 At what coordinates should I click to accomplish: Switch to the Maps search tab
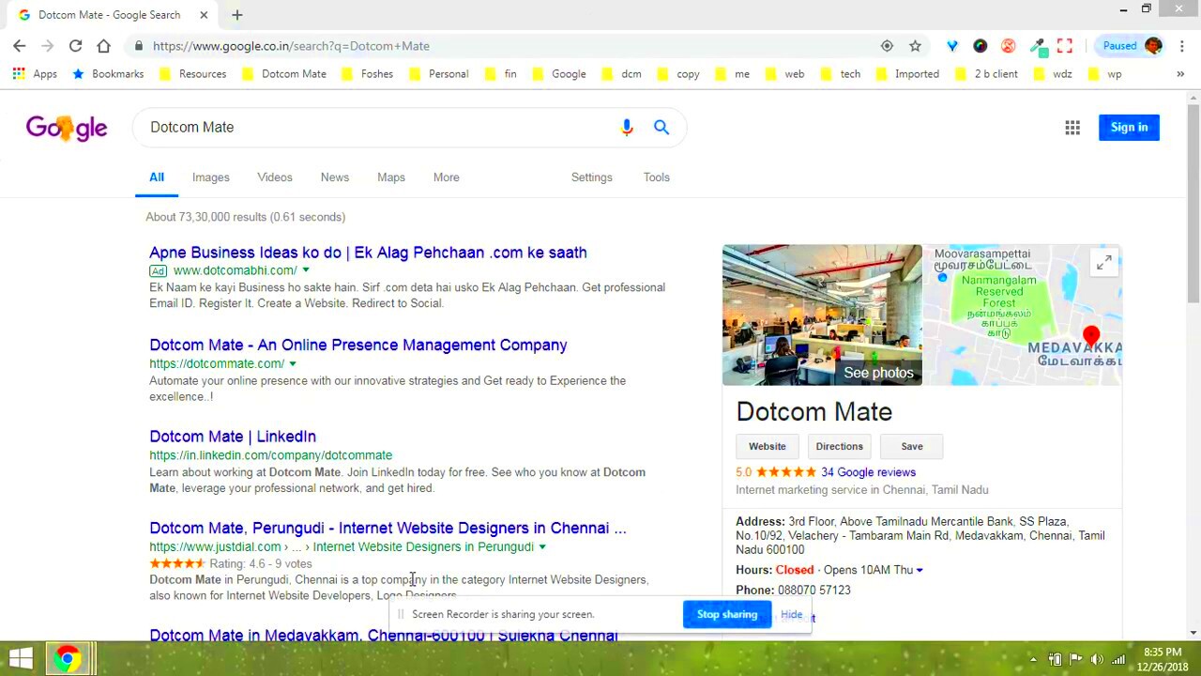pyautogui.click(x=391, y=177)
